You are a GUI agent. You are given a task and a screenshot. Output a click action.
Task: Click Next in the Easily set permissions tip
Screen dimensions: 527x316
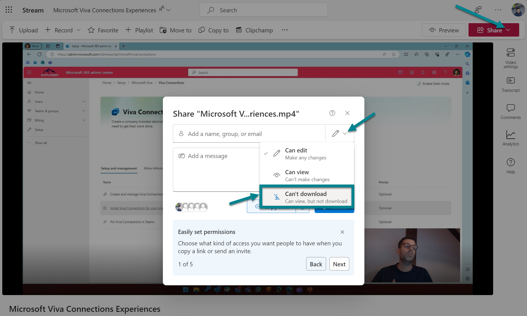coord(339,264)
